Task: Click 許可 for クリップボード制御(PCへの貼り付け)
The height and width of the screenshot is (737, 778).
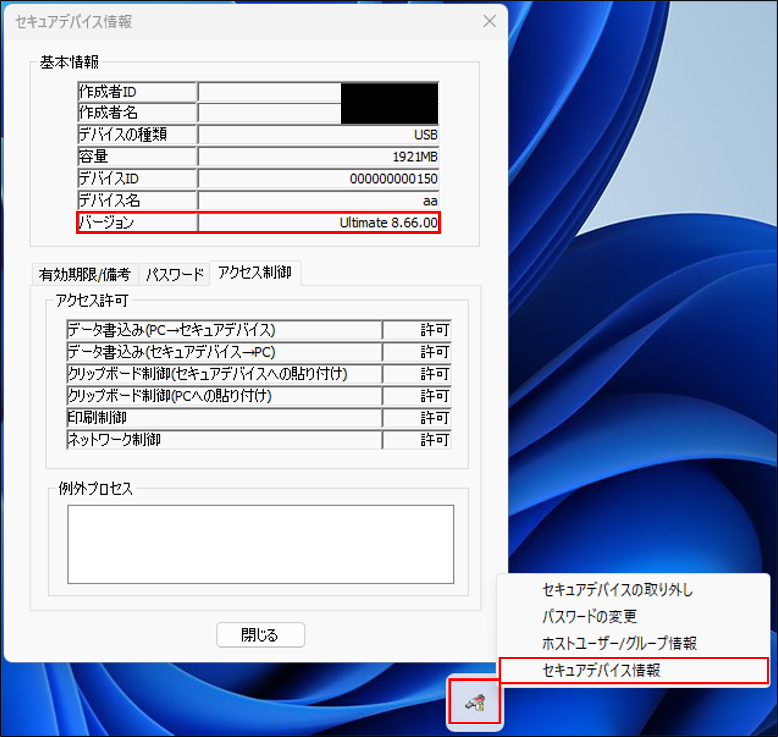Action: [417, 396]
